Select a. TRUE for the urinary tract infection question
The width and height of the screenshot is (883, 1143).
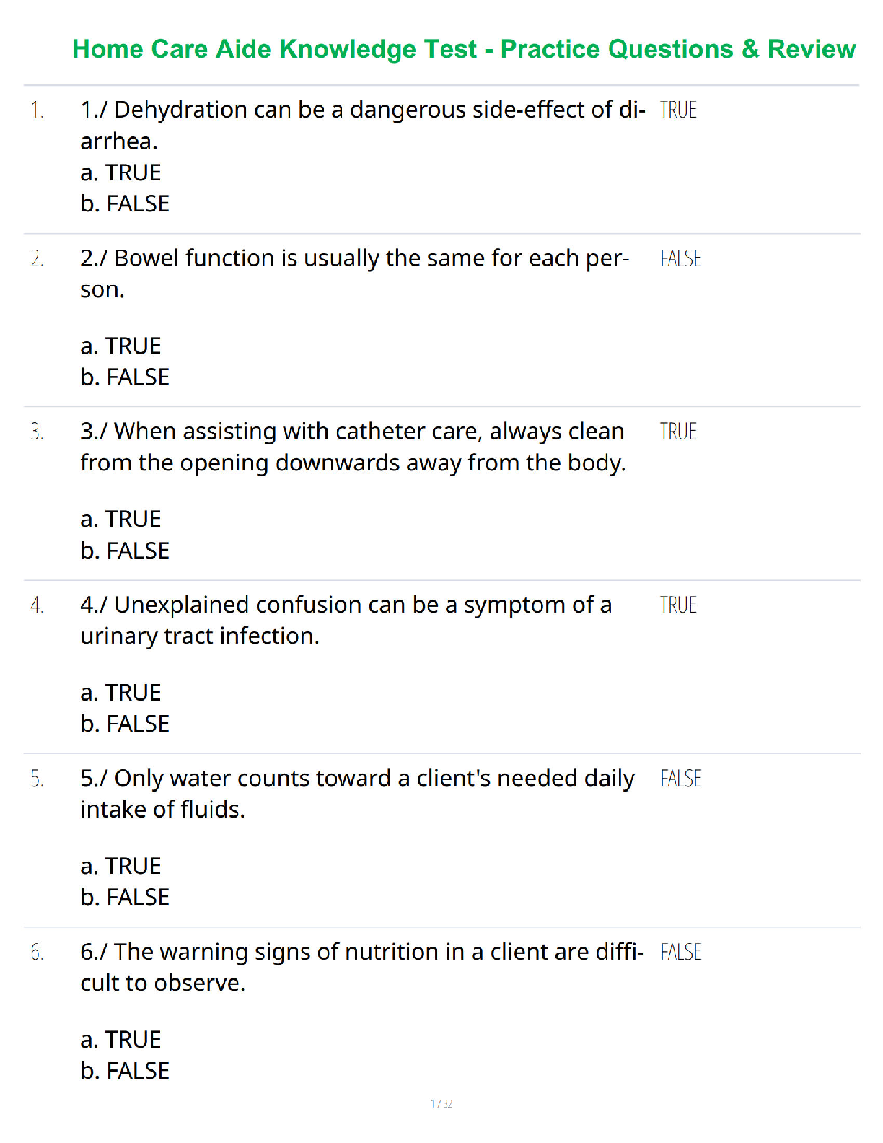coord(120,693)
